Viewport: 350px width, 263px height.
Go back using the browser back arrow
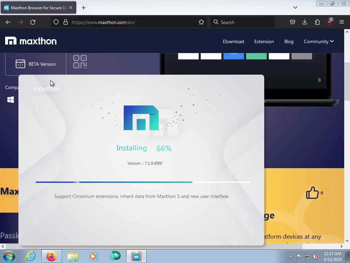8,22
